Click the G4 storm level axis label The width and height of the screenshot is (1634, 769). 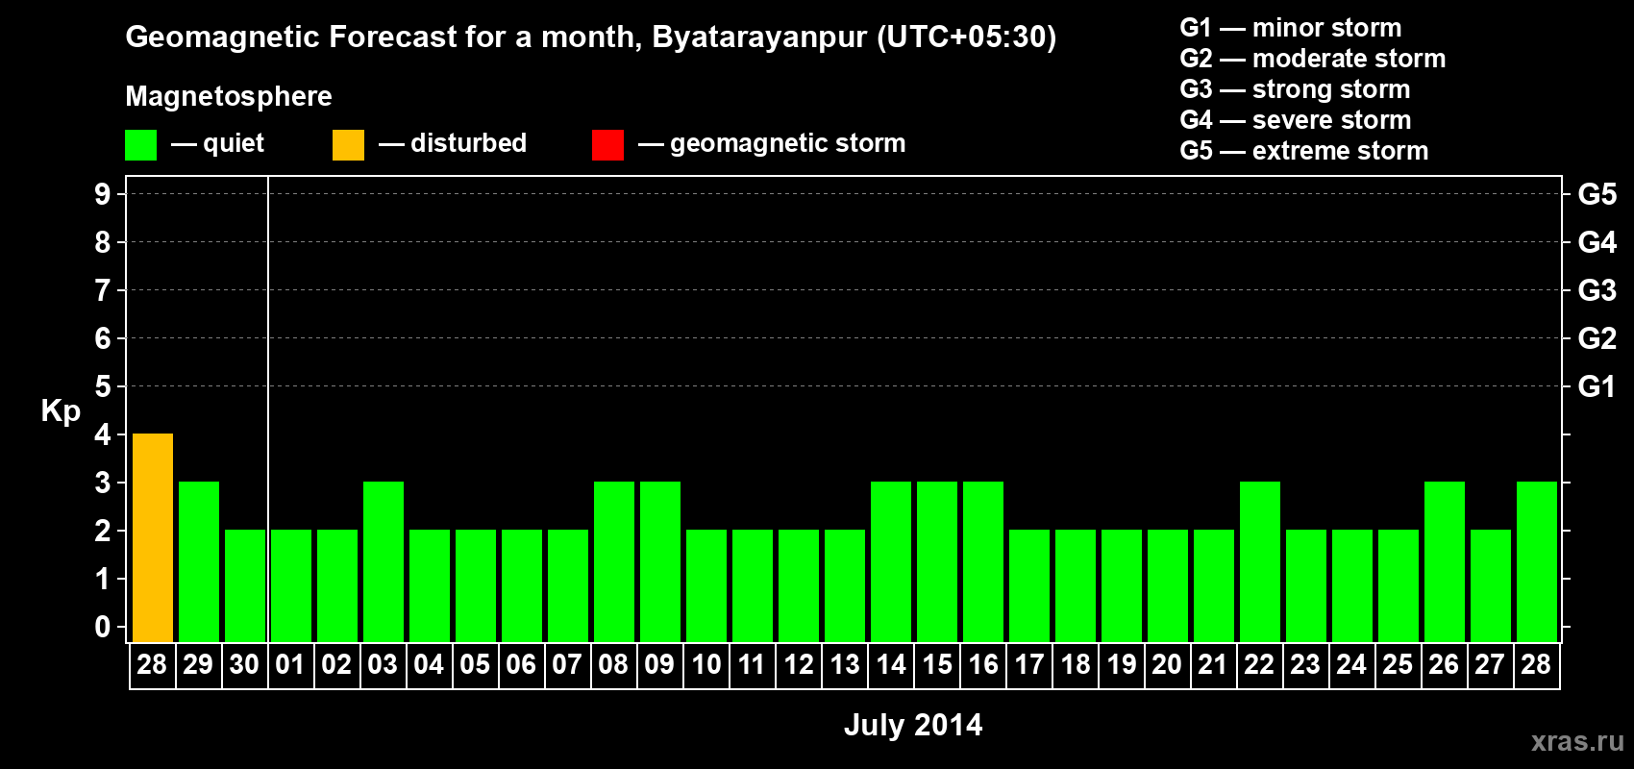pyautogui.click(x=1597, y=242)
